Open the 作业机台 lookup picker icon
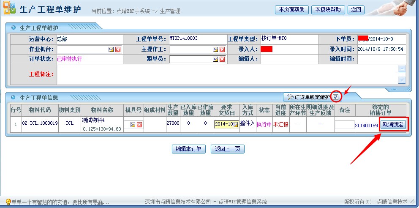 tap(111, 49)
